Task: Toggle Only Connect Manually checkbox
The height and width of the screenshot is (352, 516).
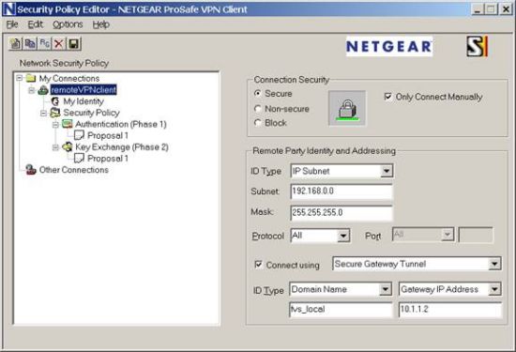Action: coord(388,97)
